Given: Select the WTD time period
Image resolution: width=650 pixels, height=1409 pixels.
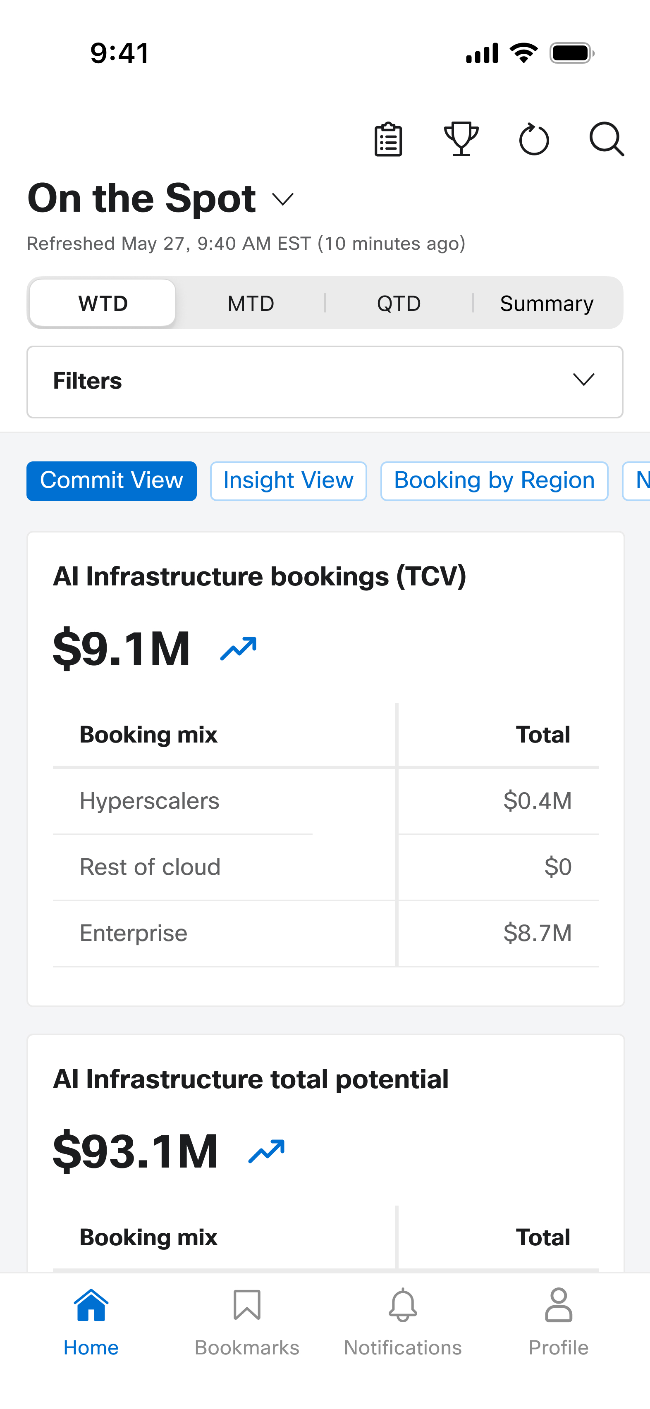Looking at the screenshot, I should point(103,303).
